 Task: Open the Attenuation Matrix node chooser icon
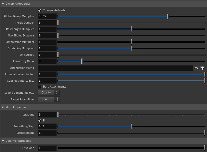pyautogui.click(x=202, y=68)
